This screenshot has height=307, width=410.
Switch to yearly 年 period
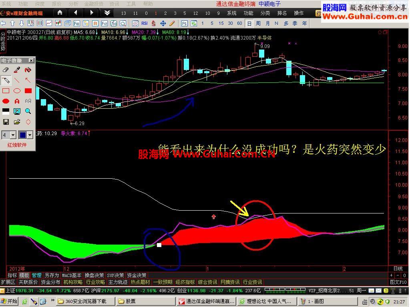[x=304, y=24]
